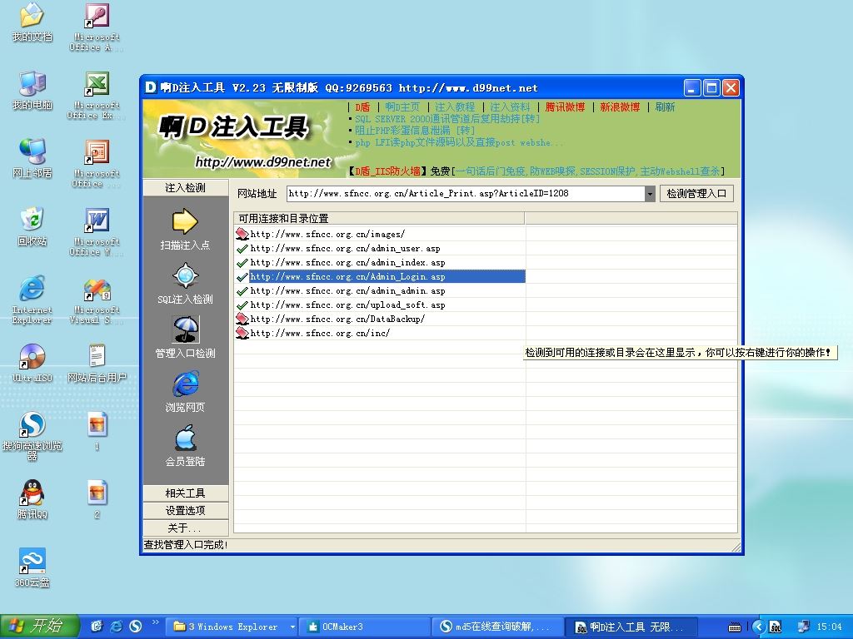Click the quick launch Internet Explorer icon
Screen dimensions: 853x639
click(117, 626)
